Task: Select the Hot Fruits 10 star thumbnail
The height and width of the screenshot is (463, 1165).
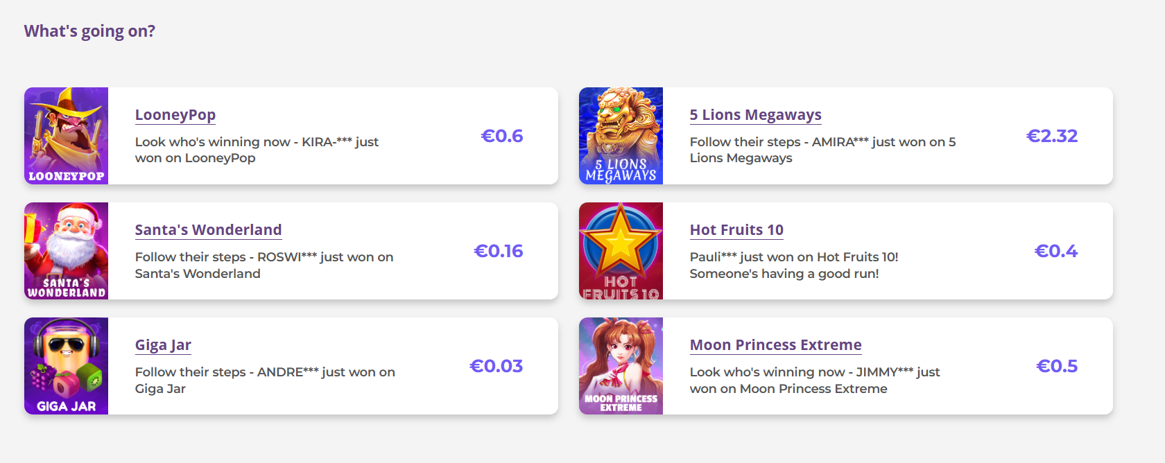Action: pyautogui.click(x=621, y=251)
